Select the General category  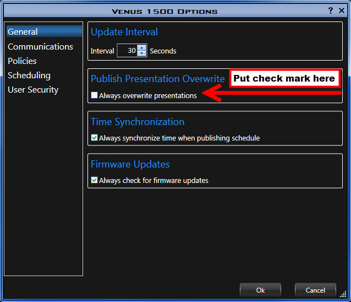[44, 31]
